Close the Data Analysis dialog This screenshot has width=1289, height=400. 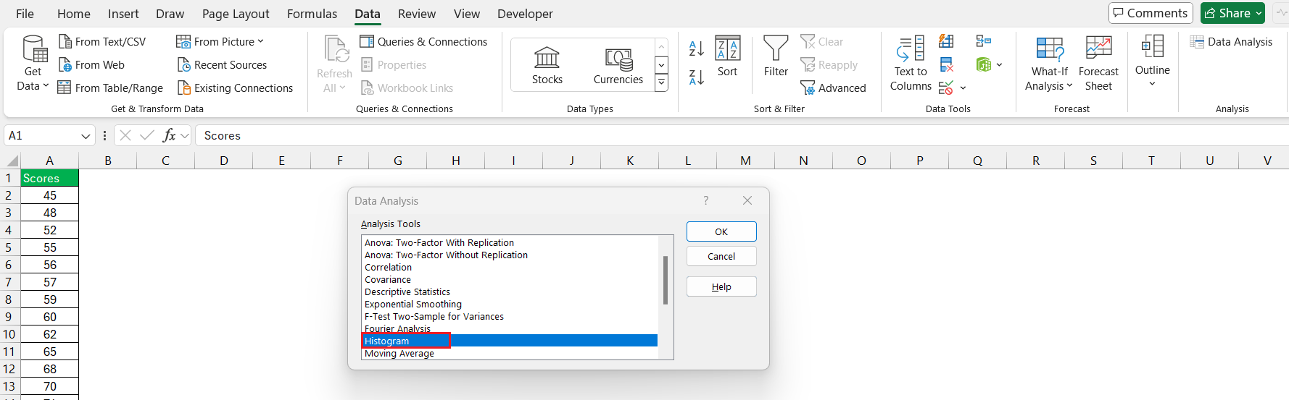(x=747, y=200)
